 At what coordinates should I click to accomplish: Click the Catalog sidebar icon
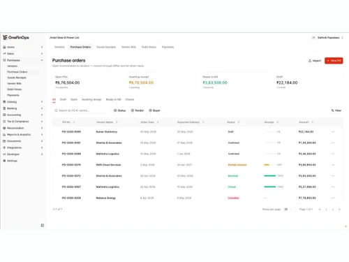[4, 102]
